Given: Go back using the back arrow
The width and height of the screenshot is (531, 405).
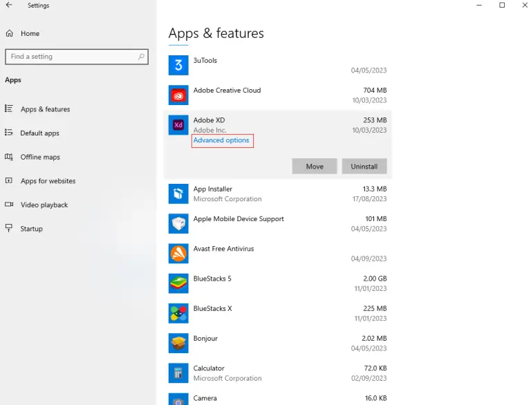Looking at the screenshot, I should (x=9, y=6).
